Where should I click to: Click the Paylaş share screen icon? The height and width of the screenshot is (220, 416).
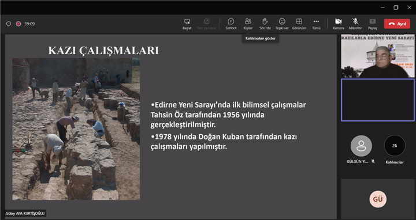[373, 24]
